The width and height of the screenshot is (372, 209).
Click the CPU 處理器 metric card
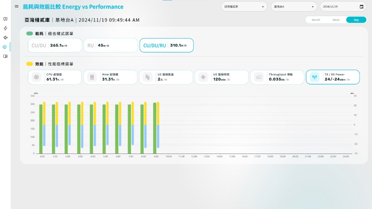click(55, 77)
